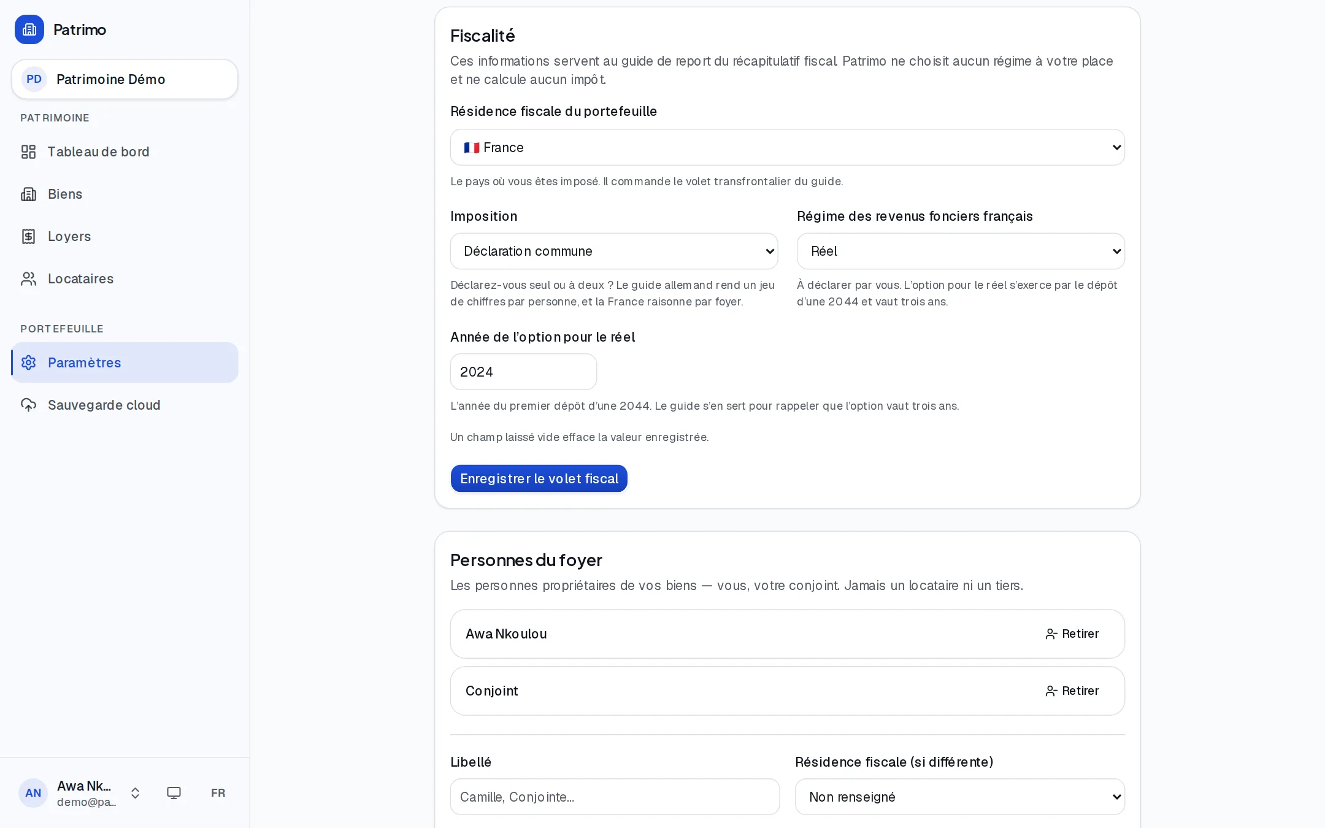Open the Résidence fiscale (si différente) dropdown
The width and height of the screenshot is (1325, 828).
pyautogui.click(x=960, y=797)
